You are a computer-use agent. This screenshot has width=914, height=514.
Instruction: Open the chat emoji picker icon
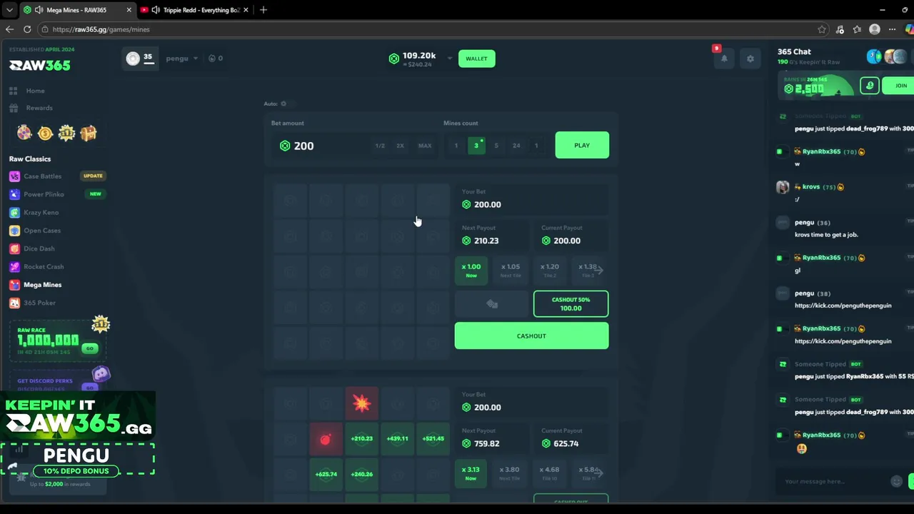pyautogui.click(x=896, y=481)
